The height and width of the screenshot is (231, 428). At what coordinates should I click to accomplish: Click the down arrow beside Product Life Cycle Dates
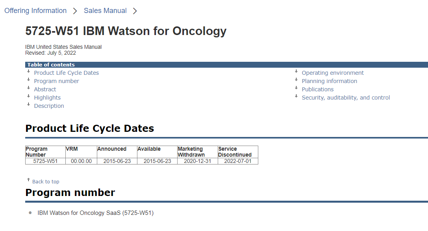click(x=28, y=71)
